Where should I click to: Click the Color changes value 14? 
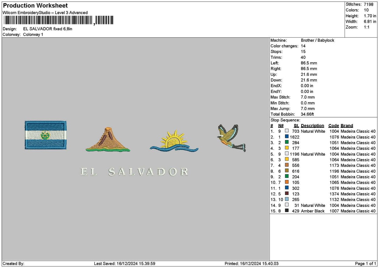303,46
